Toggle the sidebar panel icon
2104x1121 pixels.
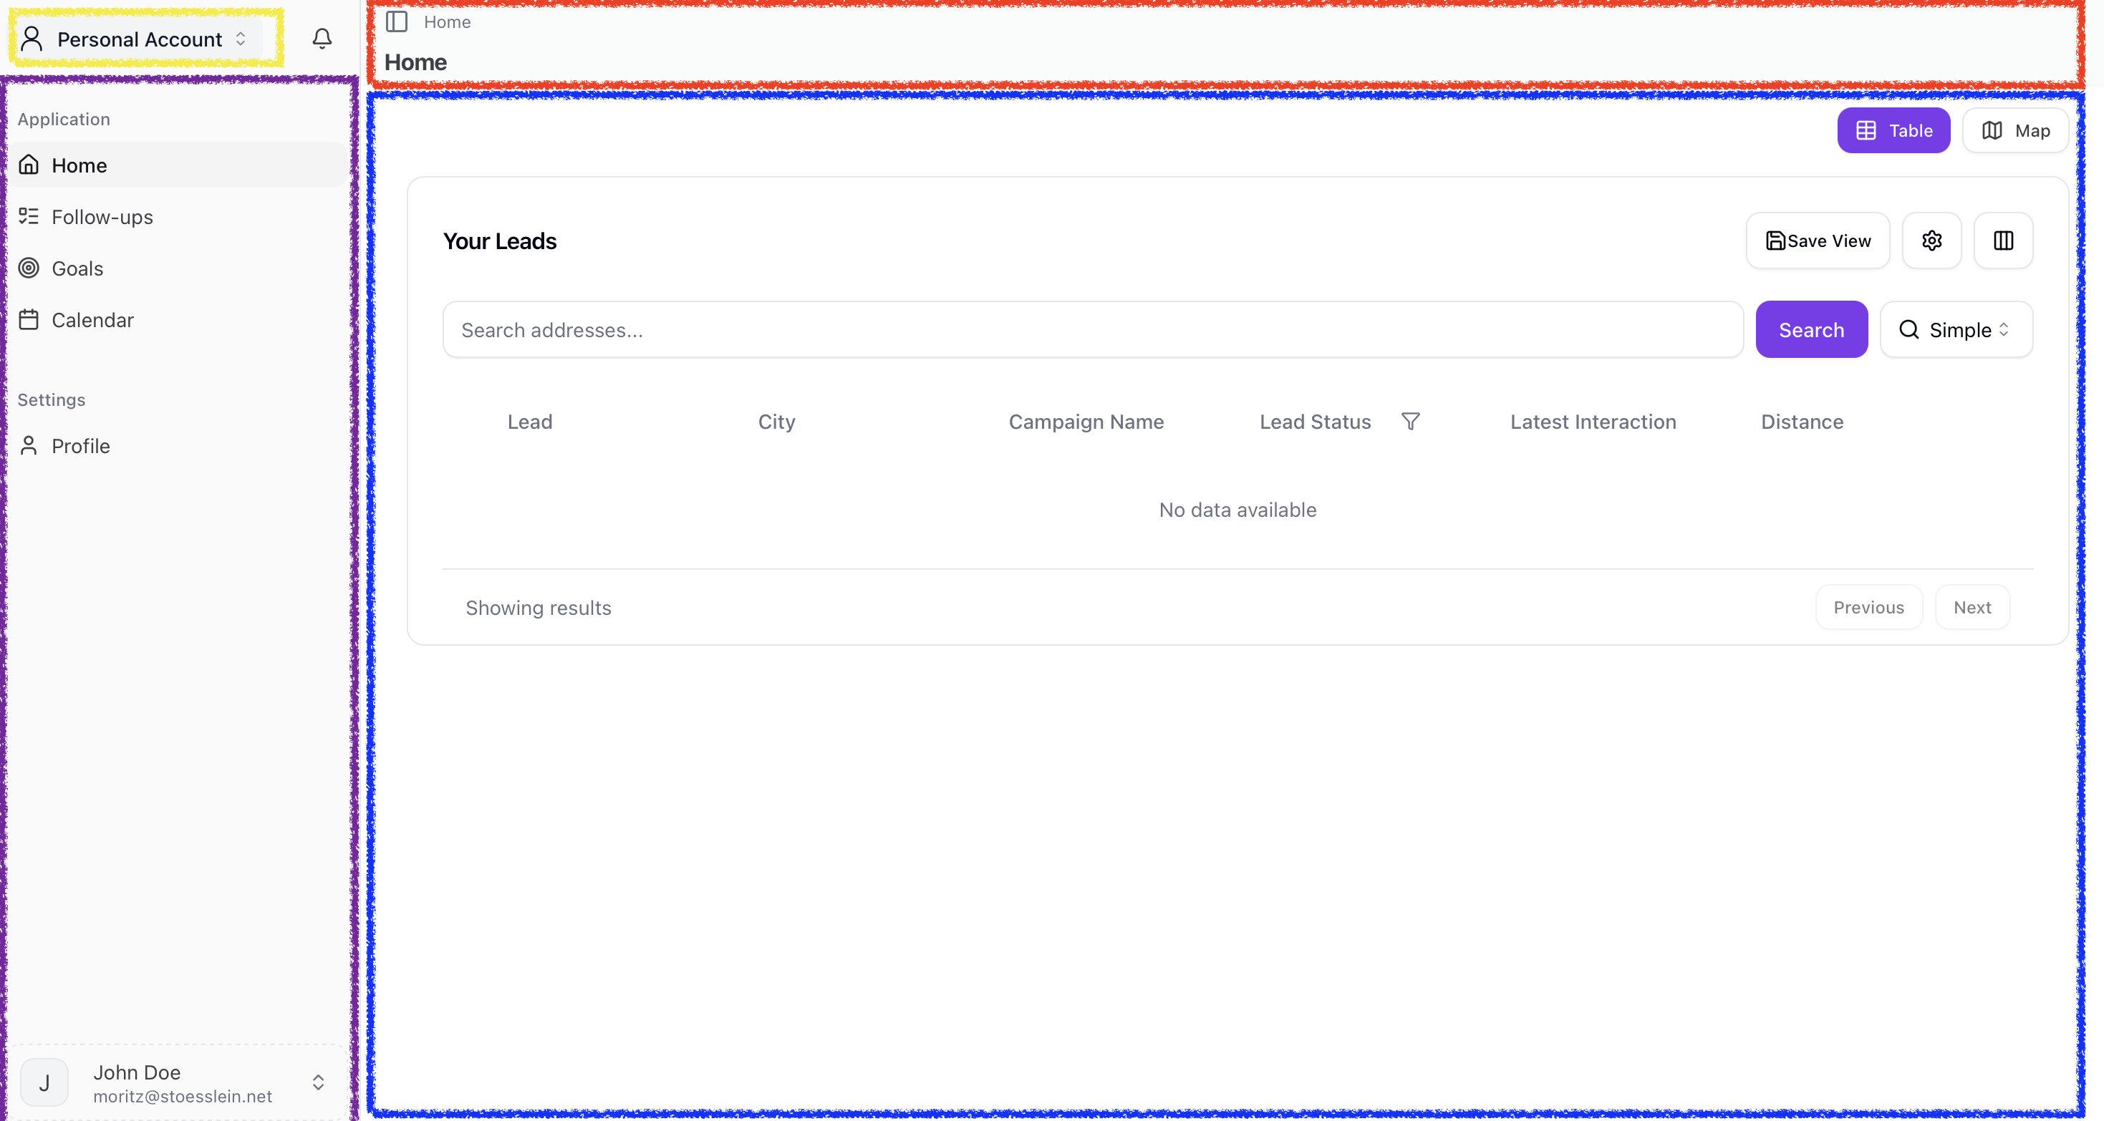(x=397, y=22)
